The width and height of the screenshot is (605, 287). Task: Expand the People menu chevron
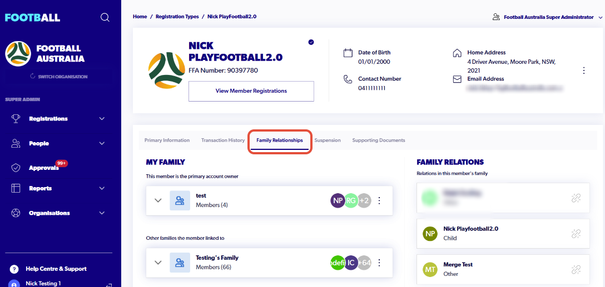coord(102,143)
